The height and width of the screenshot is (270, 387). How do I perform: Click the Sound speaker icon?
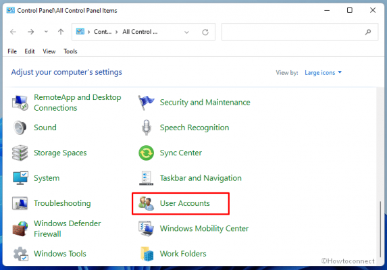coord(20,128)
